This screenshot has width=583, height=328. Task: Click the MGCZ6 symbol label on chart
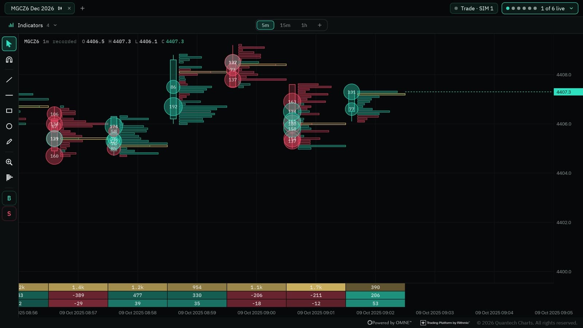click(32, 42)
